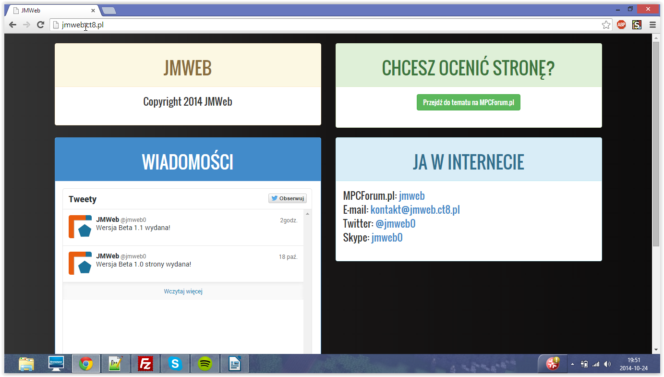Screen dimensions: 664x377
Task: Click the 'JMWEB' panel heading
Action: point(188,68)
